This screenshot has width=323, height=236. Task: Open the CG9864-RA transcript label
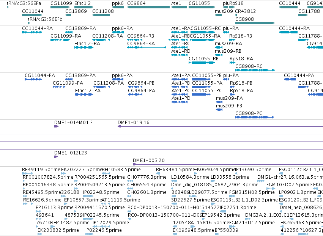click(x=141, y=44)
